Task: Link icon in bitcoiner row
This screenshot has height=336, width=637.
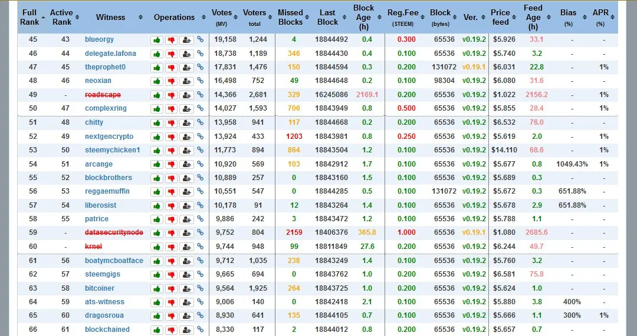Action: point(201,288)
